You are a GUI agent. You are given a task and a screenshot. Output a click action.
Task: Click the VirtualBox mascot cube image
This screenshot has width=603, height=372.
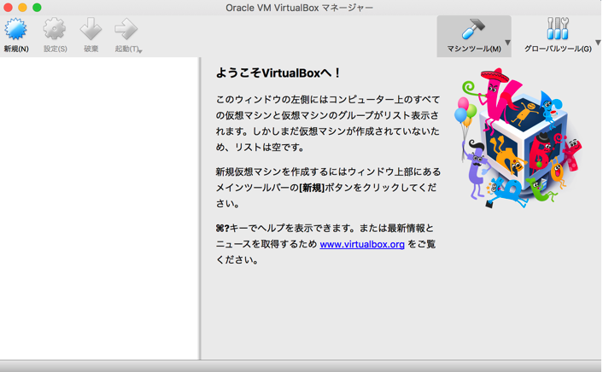(518, 138)
